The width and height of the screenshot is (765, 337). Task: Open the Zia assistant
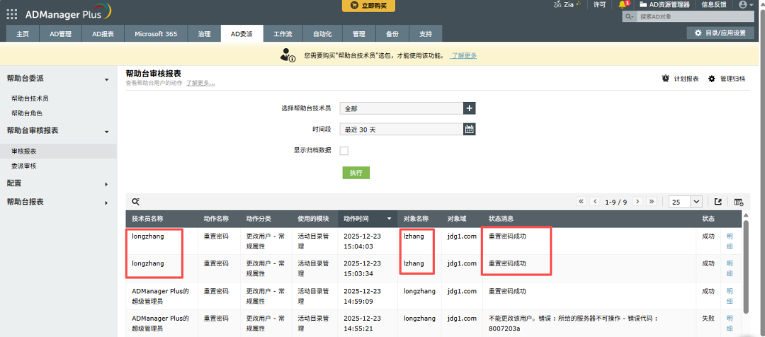click(567, 5)
